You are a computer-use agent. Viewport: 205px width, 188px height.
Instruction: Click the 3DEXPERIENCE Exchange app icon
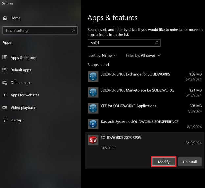[x=93, y=77]
